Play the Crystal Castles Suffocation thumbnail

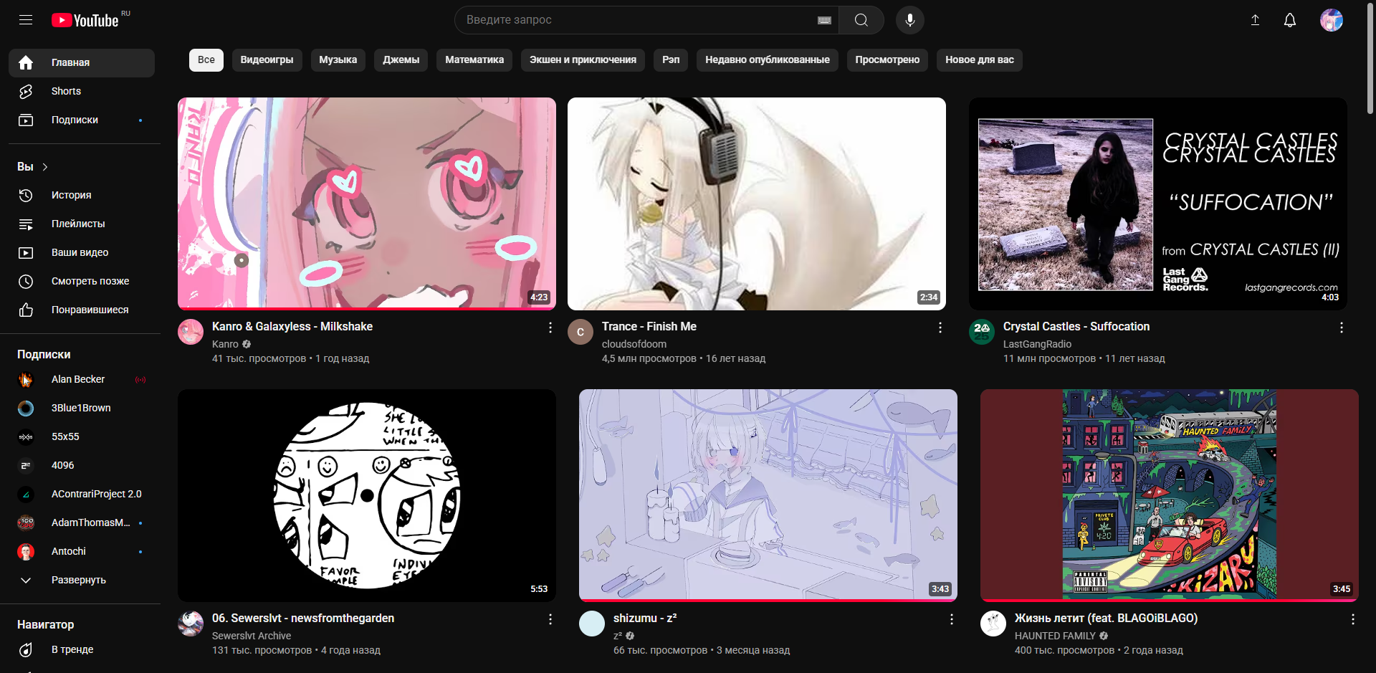pyautogui.click(x=1158, y=204)
